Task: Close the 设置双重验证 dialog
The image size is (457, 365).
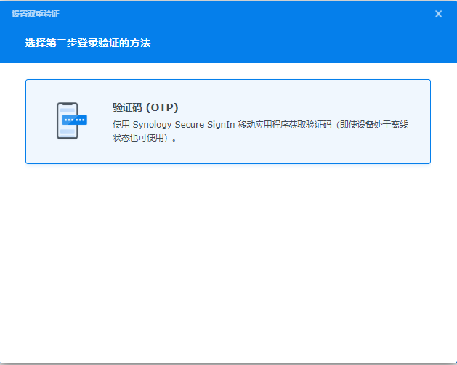Action: [438, 14]
